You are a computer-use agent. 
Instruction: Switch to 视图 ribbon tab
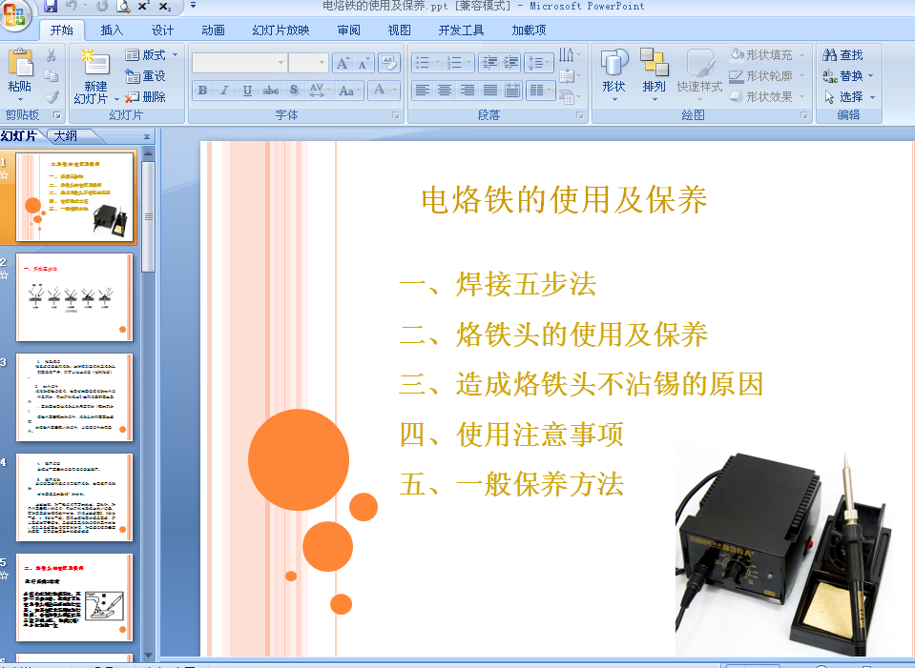click(x=399, y=30)
